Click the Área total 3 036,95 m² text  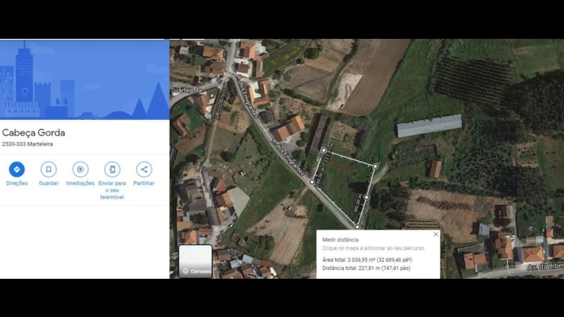367,260
